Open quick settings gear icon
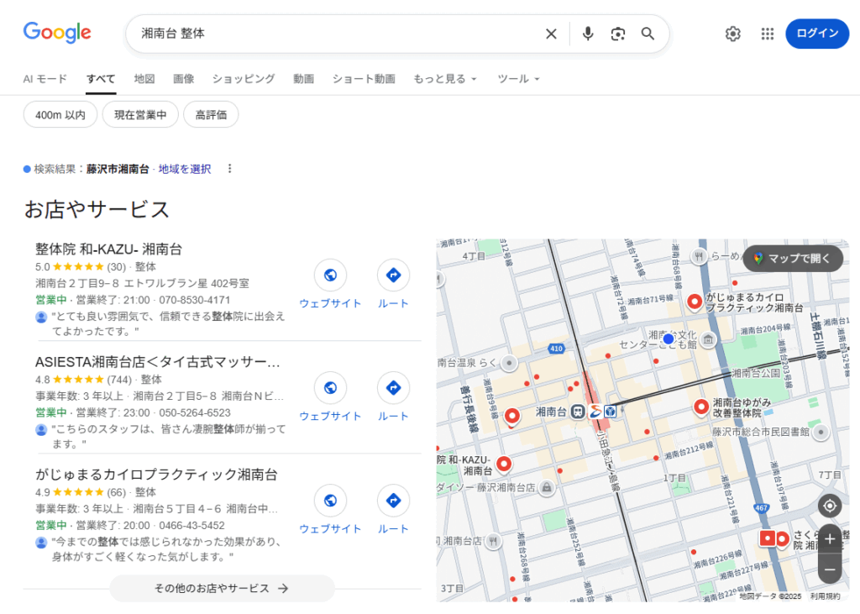 point(733,34)
